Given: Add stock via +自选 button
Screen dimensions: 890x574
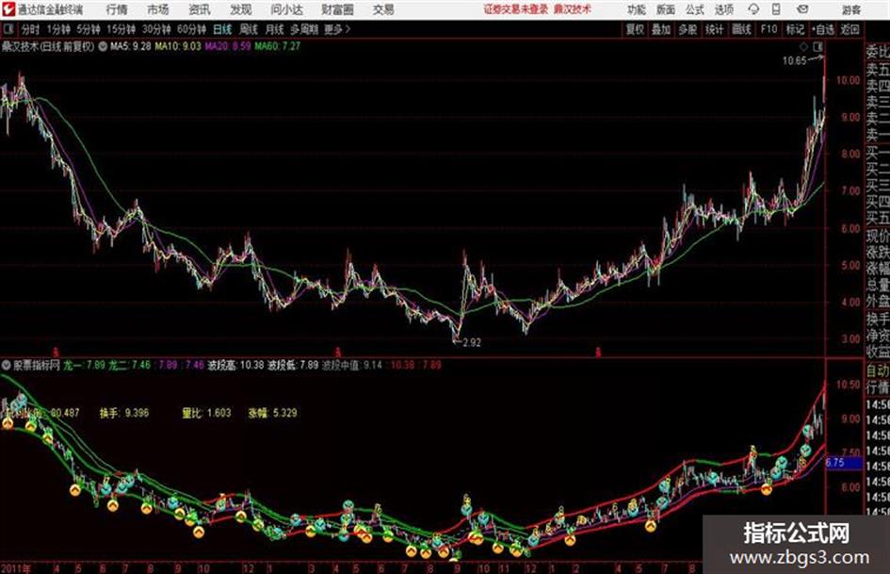Looking at the screenshot, I should [823, 29].
